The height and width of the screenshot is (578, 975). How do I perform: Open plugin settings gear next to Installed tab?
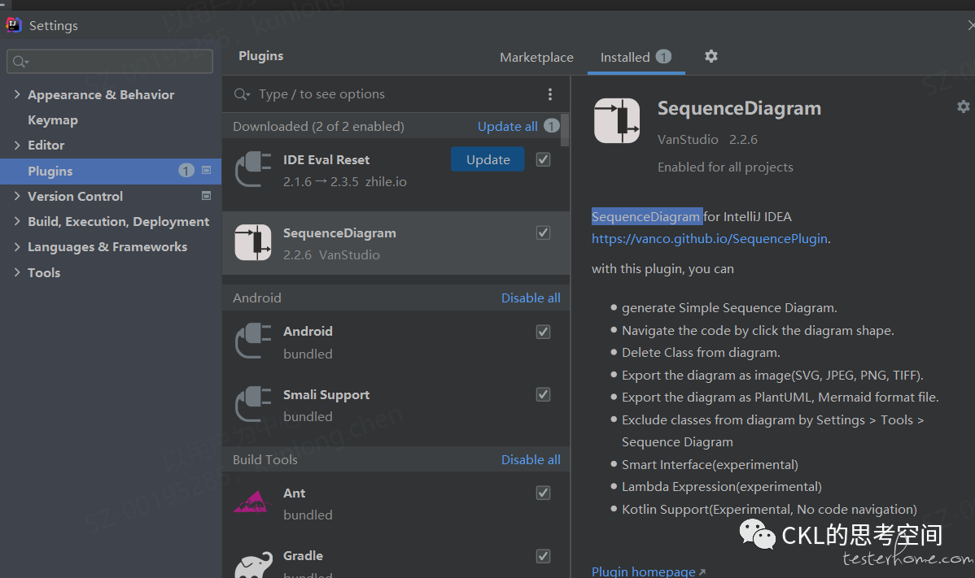pyautogui.click(x=710, y=56)
